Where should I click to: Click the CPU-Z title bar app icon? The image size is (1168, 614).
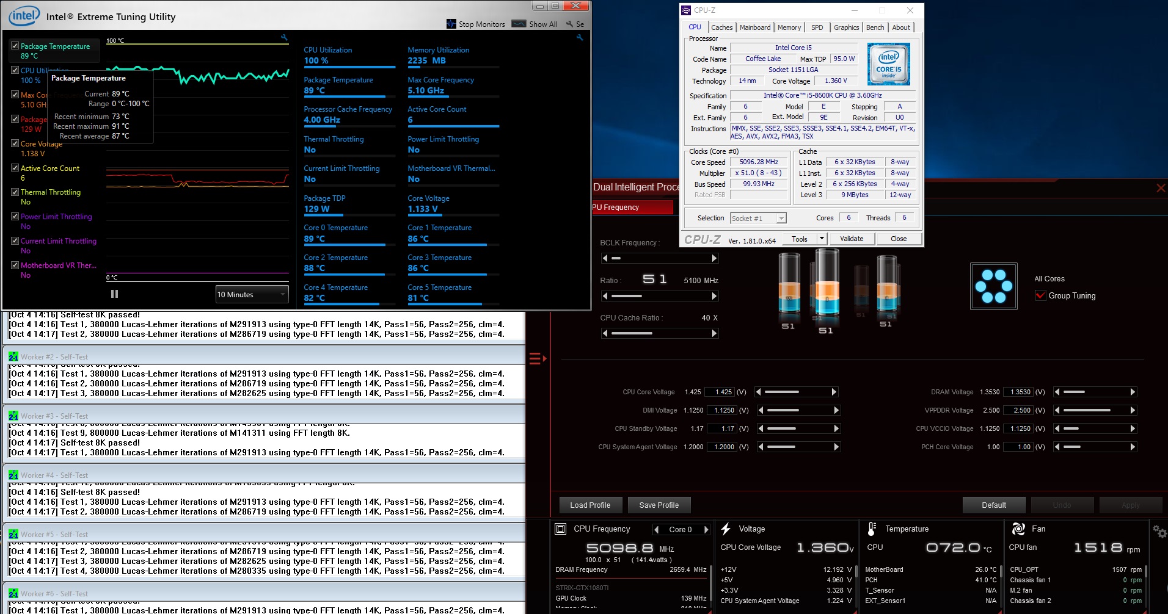point(687,10)
